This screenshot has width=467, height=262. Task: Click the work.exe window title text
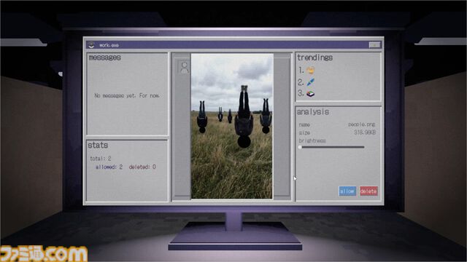(x=109, y=45)
